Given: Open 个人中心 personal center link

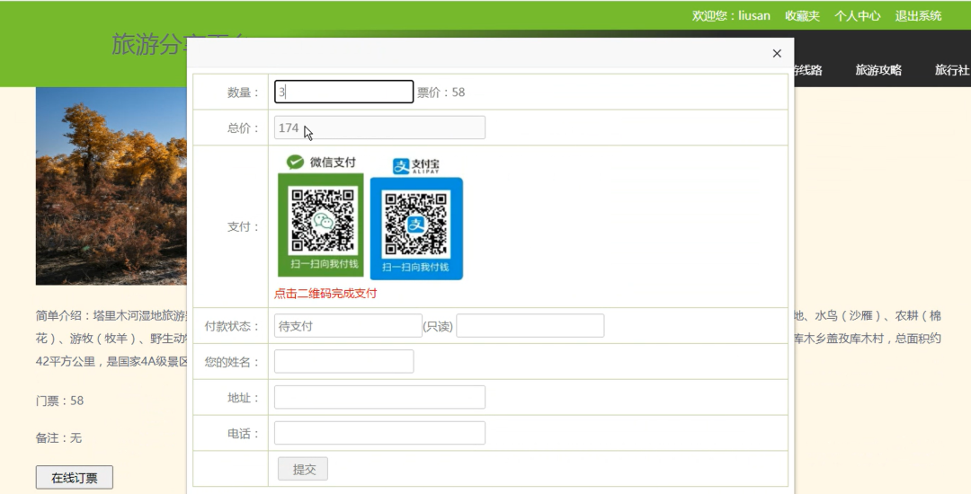Looking at the screenshot, I should 857,16.
